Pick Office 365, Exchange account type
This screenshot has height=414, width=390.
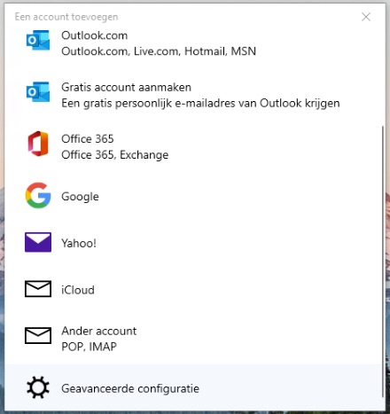[193, 146]
